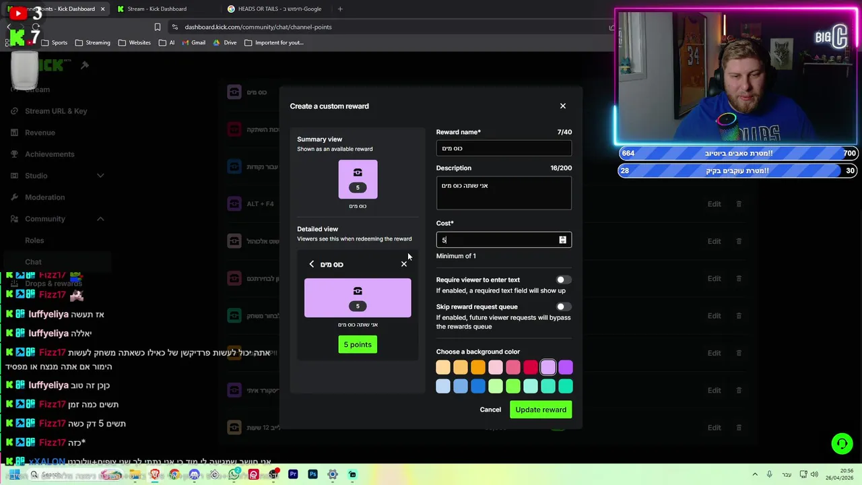Click the Reward name input field
The height and width of the screenshot is (485, 862).
tap(504, 148)
